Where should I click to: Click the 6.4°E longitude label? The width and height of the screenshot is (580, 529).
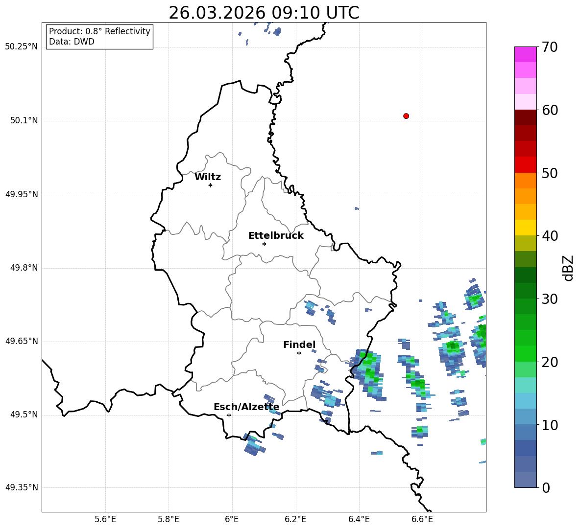point(359,519)
